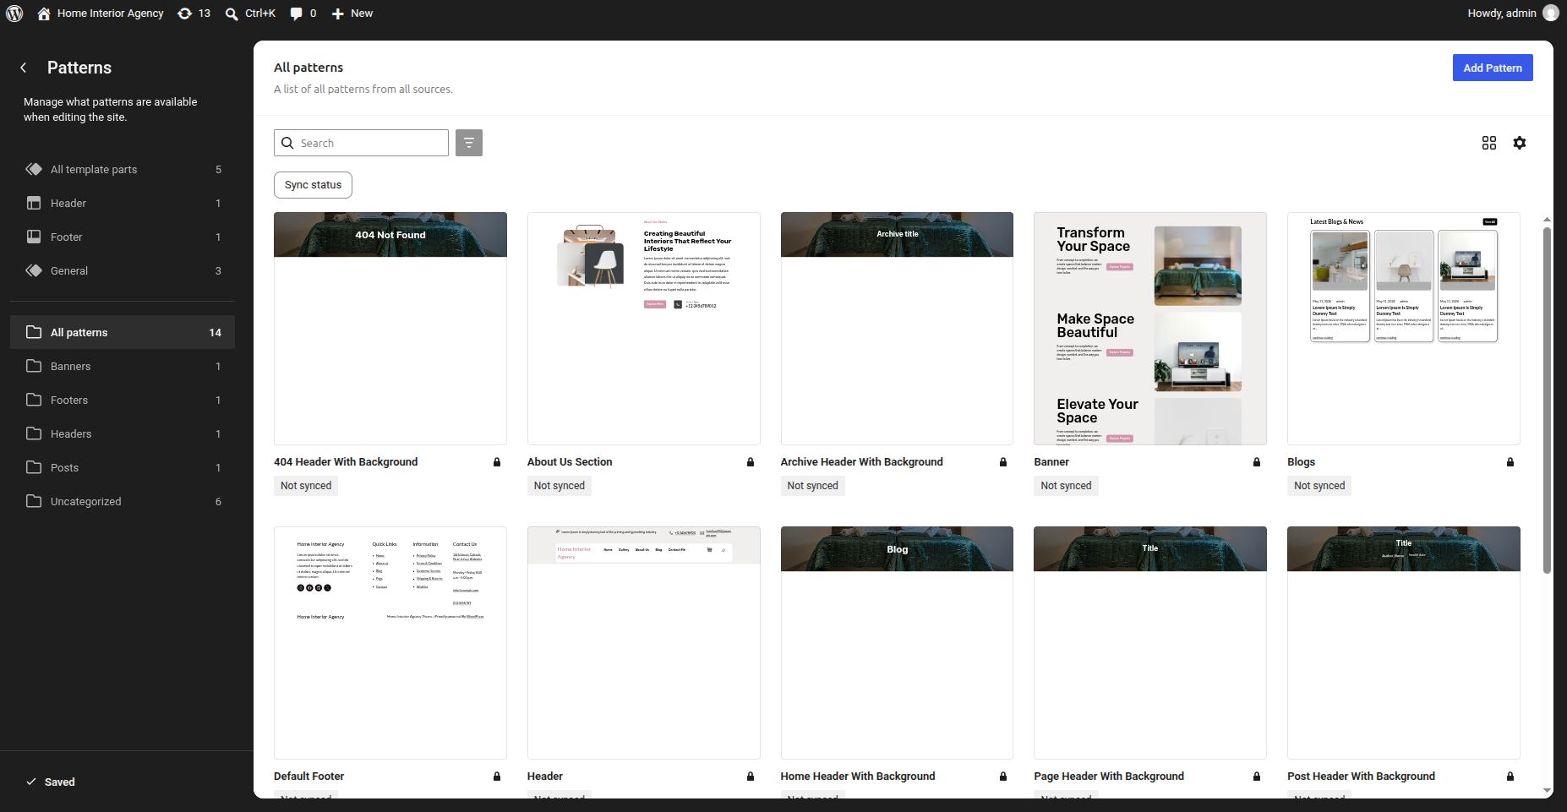The height and width of the screenshot is (812, 1567).
Task: Open the filter icon beside Search
Action: click(469, 143)
